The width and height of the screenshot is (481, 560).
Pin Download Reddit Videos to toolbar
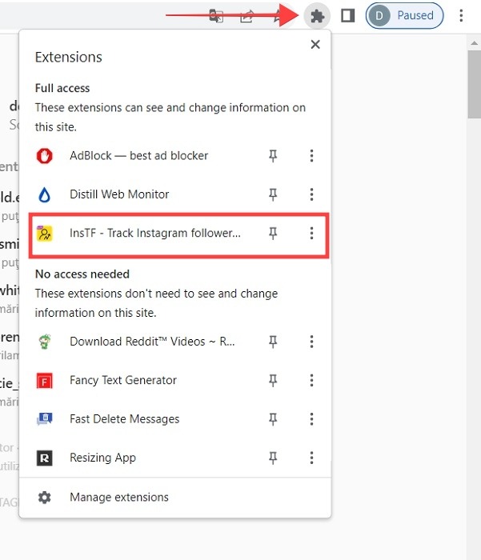[273, 342]
